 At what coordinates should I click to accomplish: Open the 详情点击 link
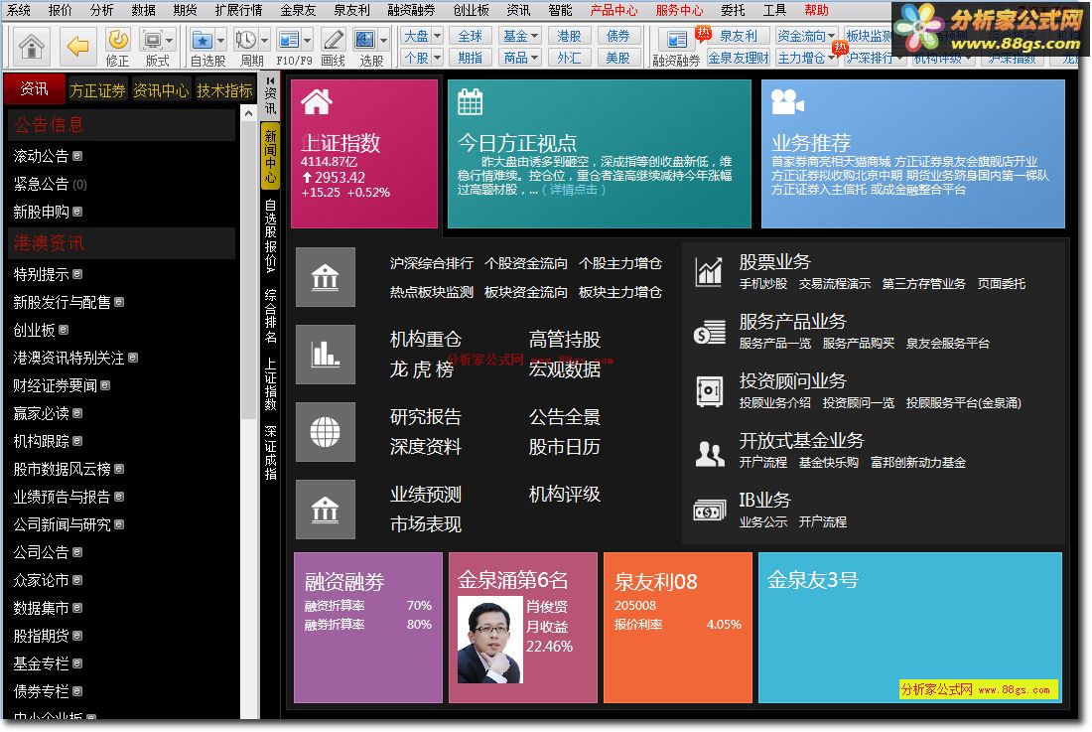(x=574, y=190)
